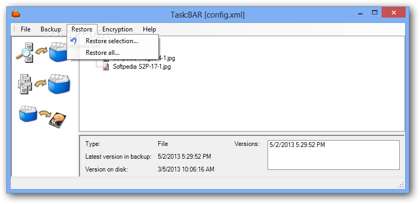
Task: Maximize the Task:BAR window
Action: (375, 13)
